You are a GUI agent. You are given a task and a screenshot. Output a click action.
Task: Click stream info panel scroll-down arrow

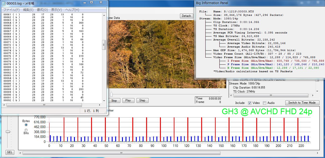[x=317, y=91]
